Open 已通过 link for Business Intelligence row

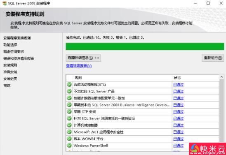tap(178, 105)
